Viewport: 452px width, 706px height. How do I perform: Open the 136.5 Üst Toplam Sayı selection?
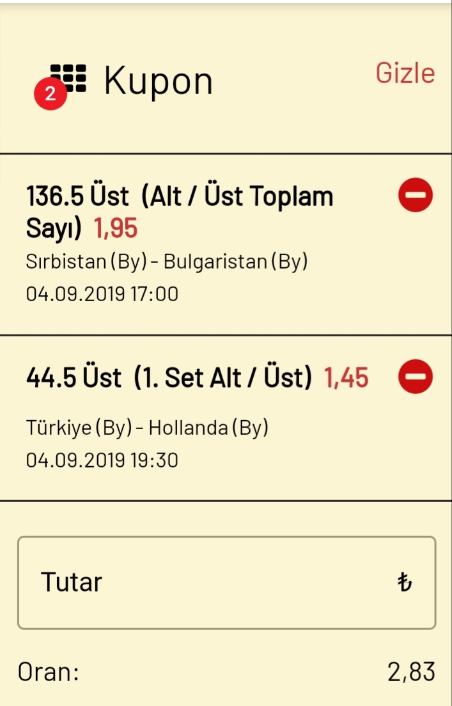pos(180,212)
